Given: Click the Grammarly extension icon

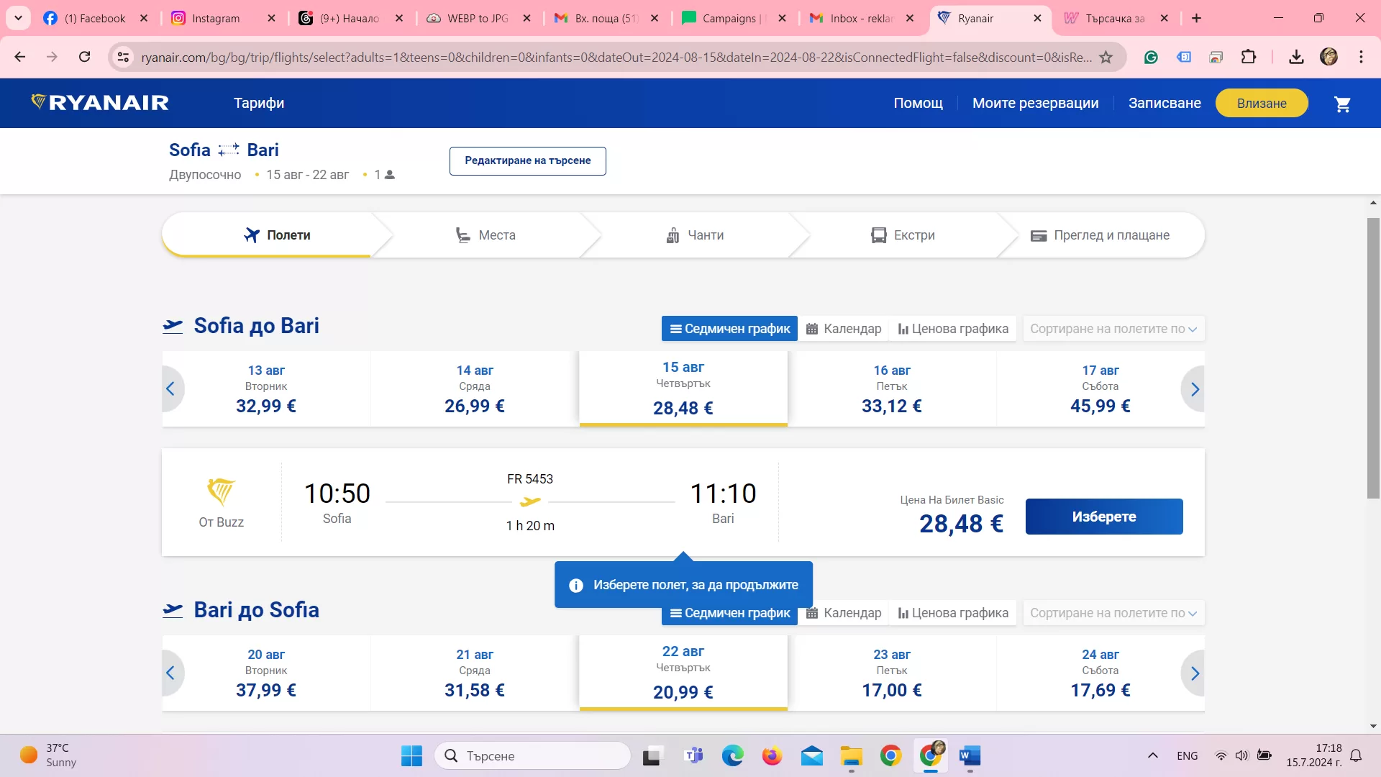Looking at the screenshot, I should coord(1151,57).
